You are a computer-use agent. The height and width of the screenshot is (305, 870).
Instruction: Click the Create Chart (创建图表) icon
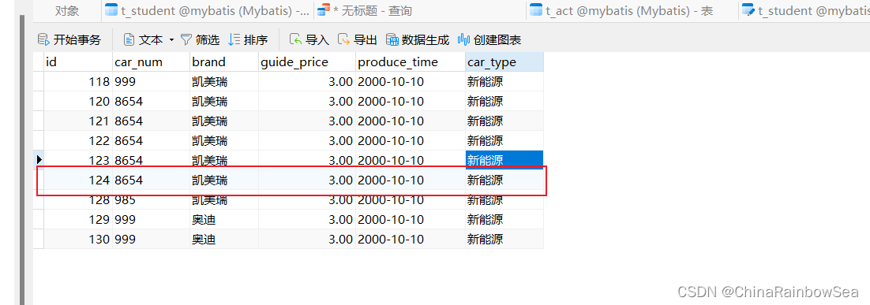click(x=463, y=39)
